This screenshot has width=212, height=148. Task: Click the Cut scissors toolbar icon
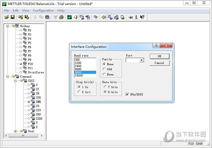[x=35, y=17]
